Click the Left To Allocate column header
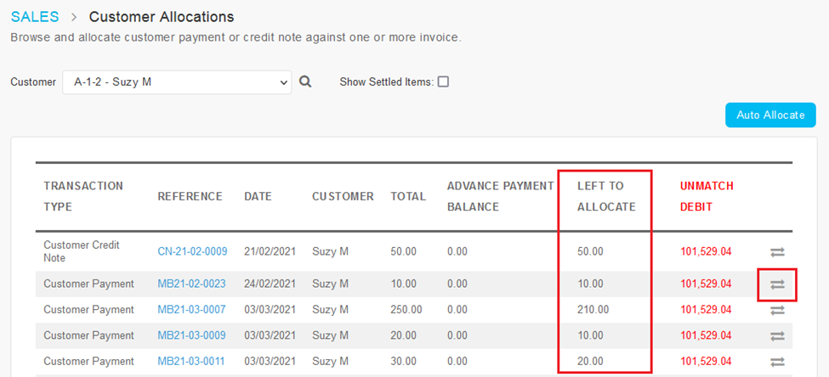829x377 pixels. click(605, 196)
